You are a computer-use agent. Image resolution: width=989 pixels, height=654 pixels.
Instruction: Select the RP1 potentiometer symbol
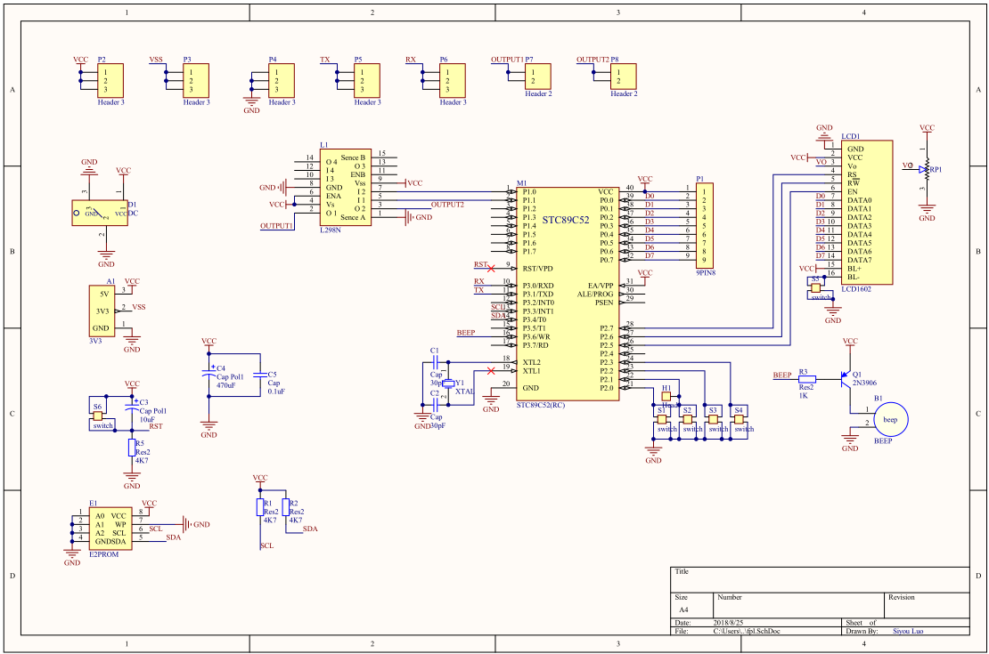tap(927, 169)
